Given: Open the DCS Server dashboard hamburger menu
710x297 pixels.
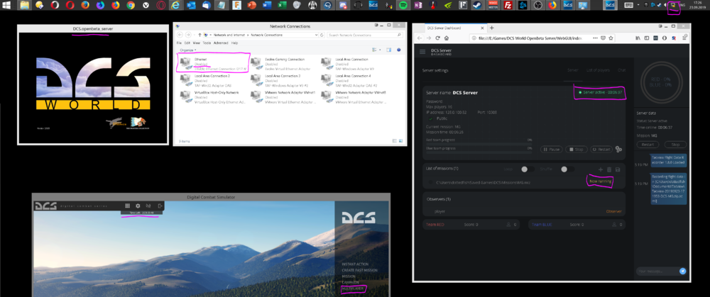Looking at the screenshot, I should [422, 52].
